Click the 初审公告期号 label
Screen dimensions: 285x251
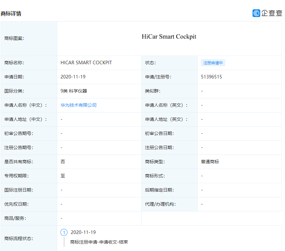(x=19, y=133)
